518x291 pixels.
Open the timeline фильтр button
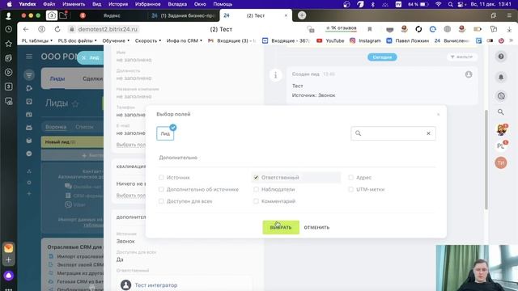coord(462,57)
